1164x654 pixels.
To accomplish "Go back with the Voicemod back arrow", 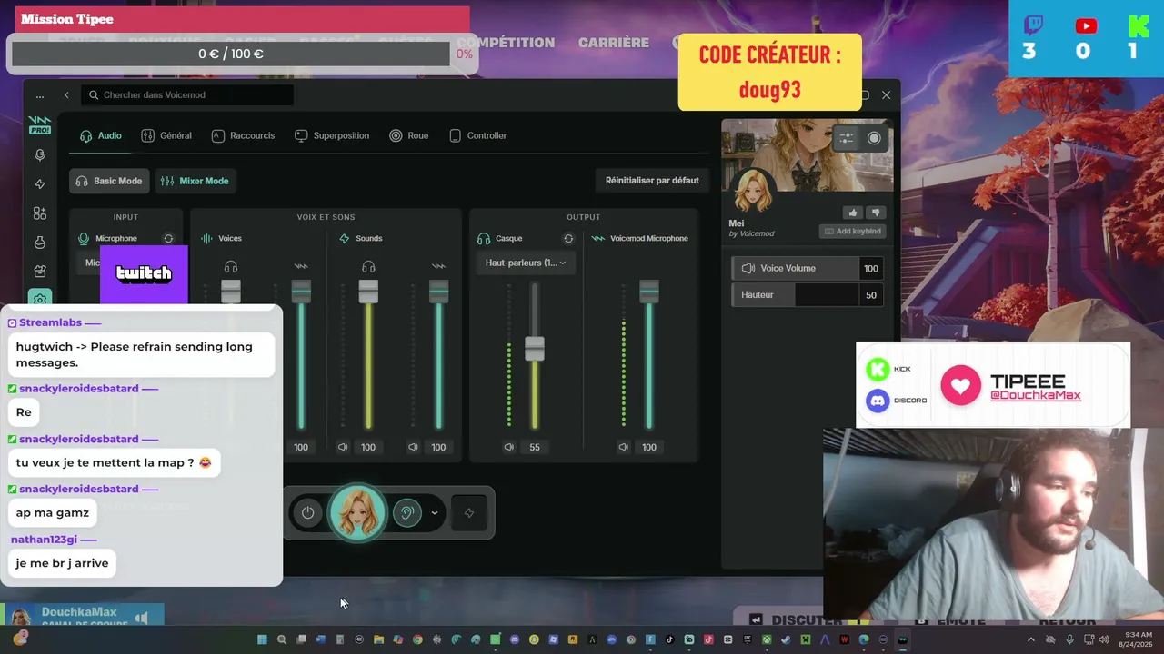I will [x=66, y=95].
